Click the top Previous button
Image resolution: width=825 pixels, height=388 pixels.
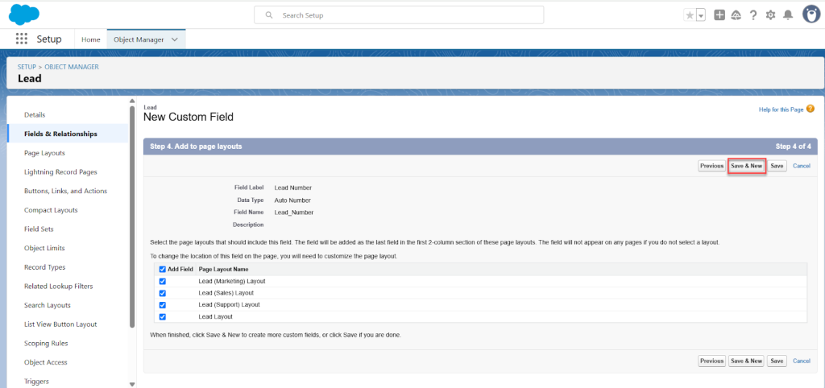(711, 166)
